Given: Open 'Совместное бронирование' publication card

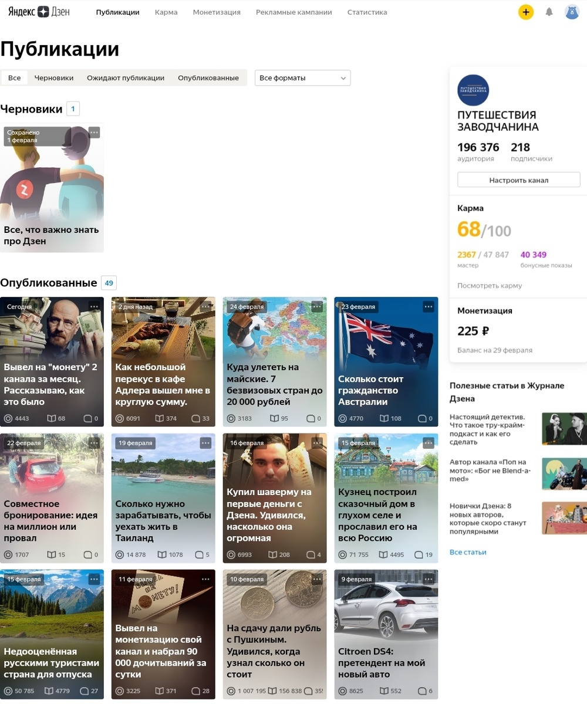Looking at the screenshot, I should click(52, 498).
